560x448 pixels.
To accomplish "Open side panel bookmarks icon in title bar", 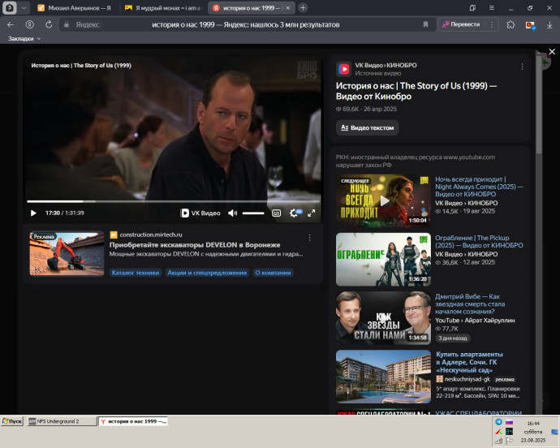I will point(472,8).
